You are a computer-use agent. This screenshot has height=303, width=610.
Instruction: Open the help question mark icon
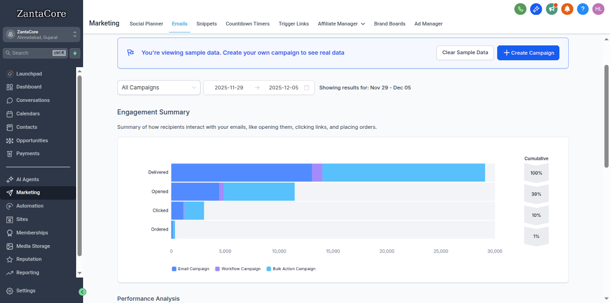(x=583, y=9)
